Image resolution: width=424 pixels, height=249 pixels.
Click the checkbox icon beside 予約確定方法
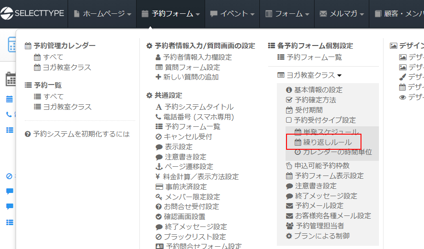(289, 100)
